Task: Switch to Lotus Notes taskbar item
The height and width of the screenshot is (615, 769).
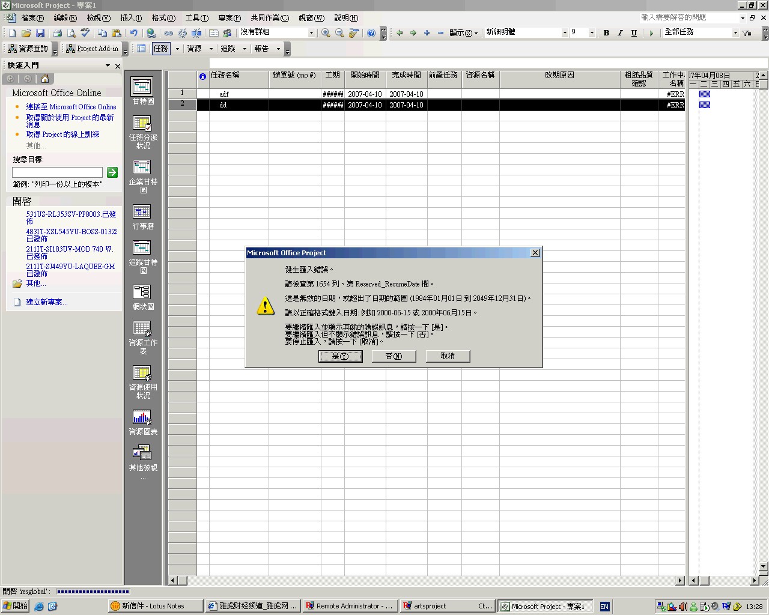Action: pos(155,606)
